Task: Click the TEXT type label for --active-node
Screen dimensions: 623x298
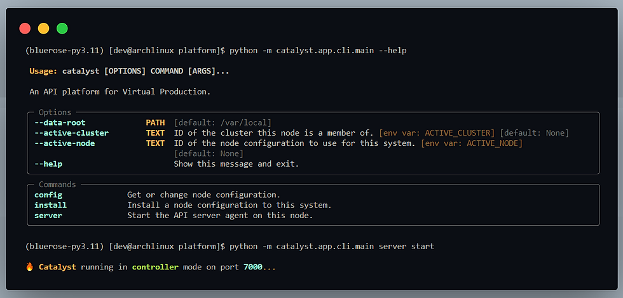Action: coord(155,143)
